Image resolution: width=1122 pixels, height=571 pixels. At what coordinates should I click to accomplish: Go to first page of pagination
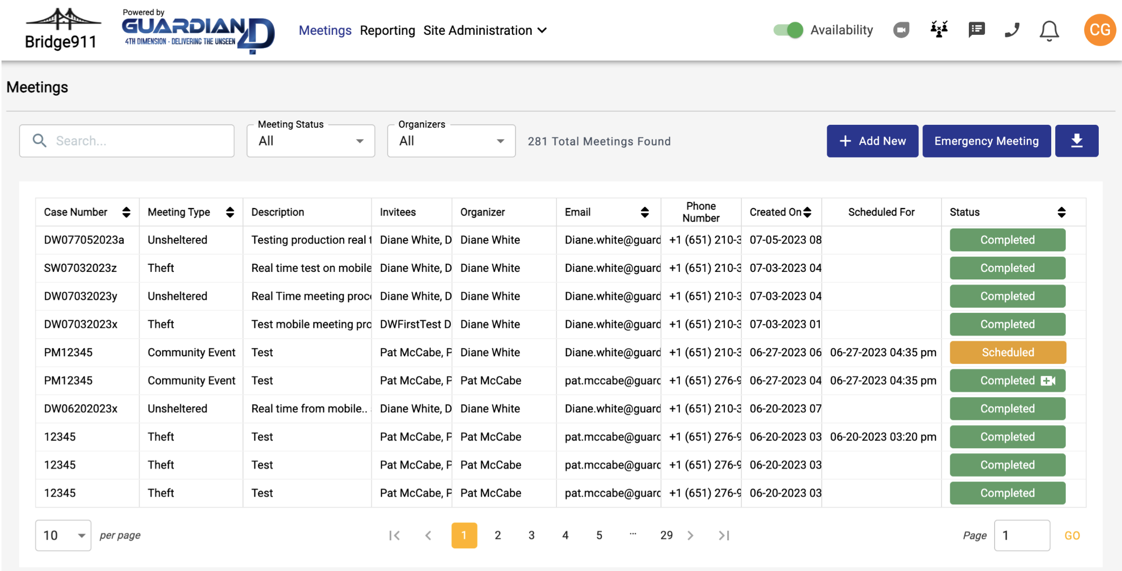coord(394,535)
